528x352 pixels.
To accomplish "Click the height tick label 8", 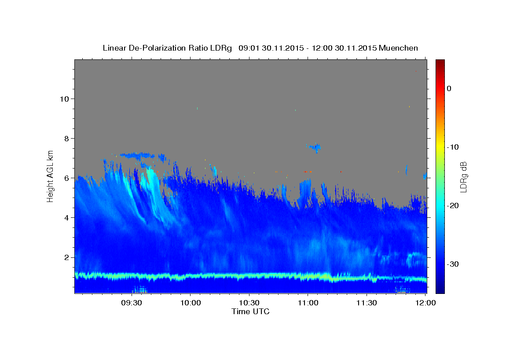I will (x=67, y=138).
